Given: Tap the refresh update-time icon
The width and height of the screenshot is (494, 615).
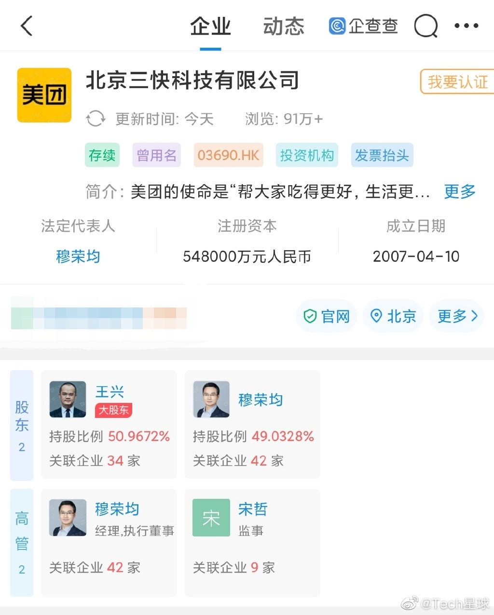Looking at the screenshot, I should pos(96,119).
